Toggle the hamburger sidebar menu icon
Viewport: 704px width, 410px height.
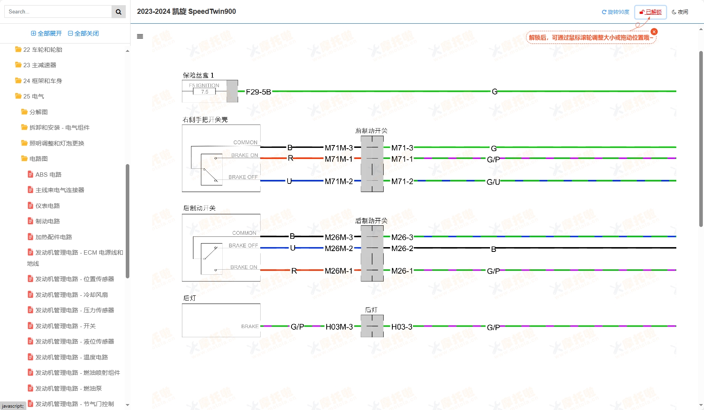(140, 36)
